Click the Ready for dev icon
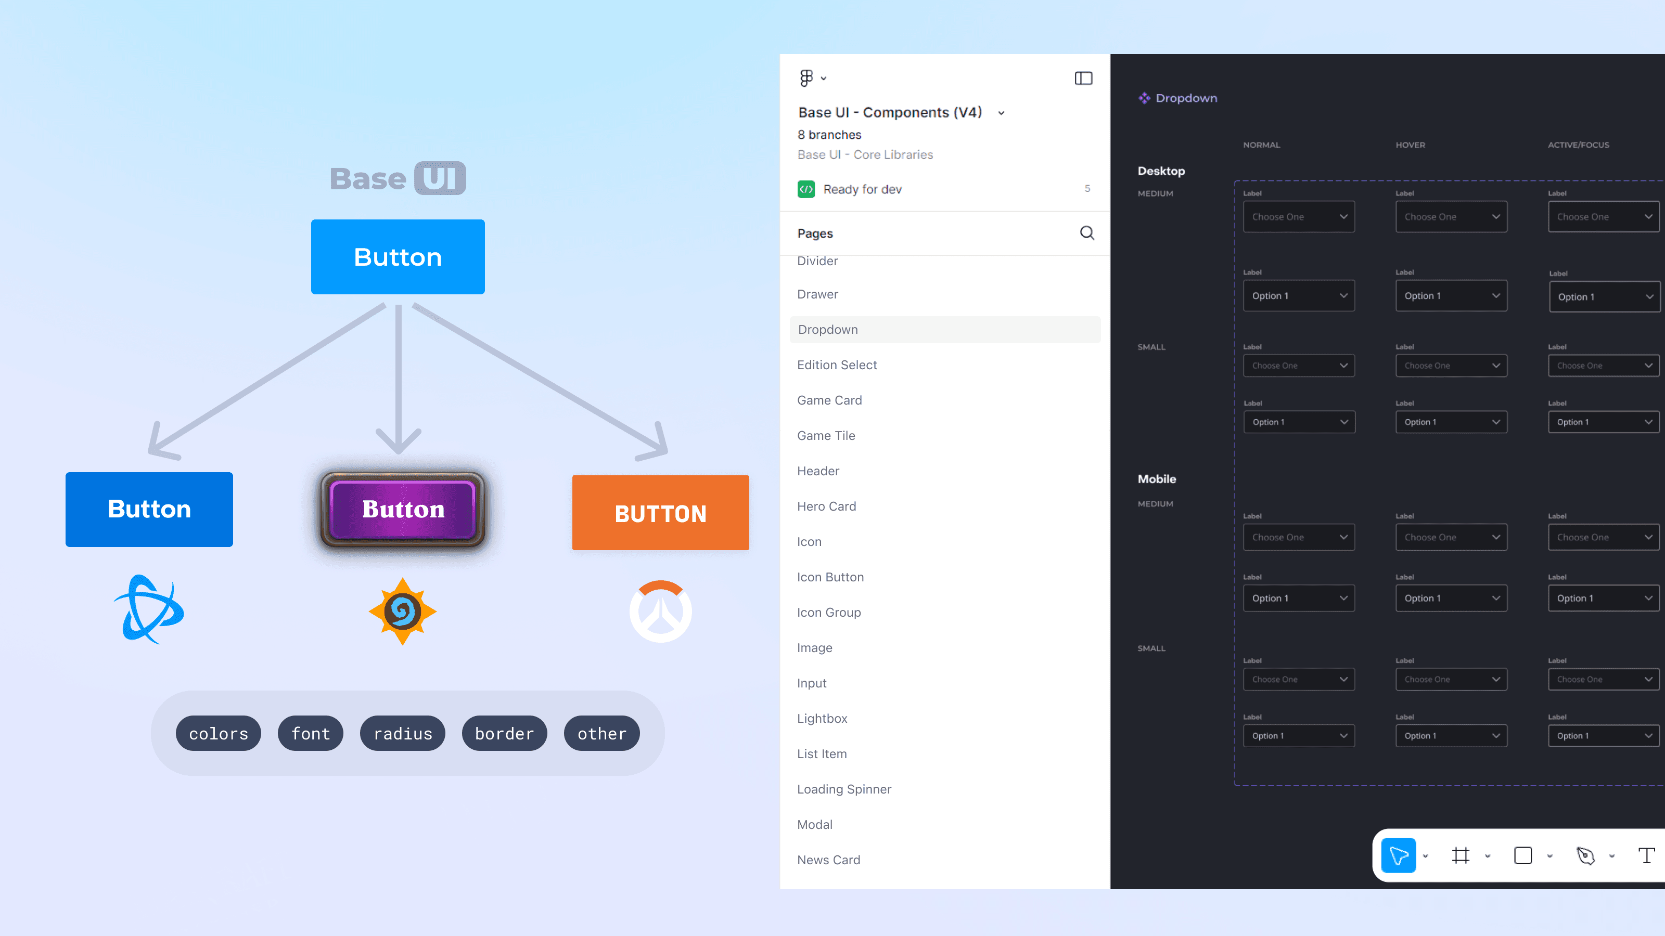Viewport: 1665px width, 936px height. [806, 189]
